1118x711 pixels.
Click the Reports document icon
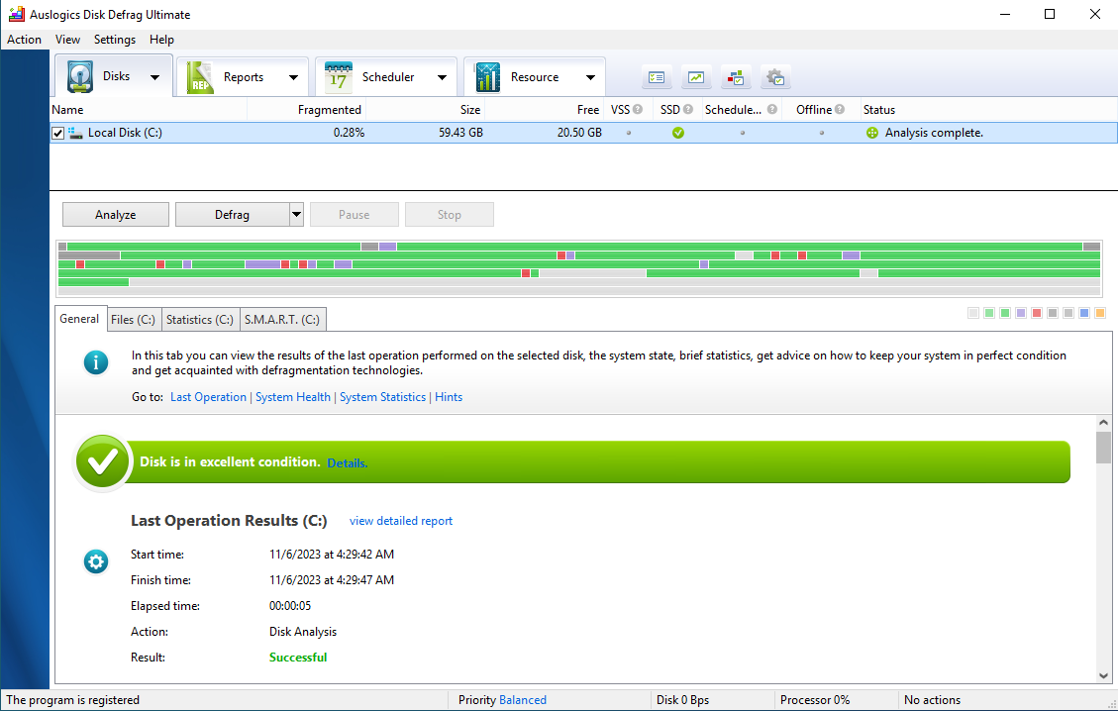200,77
